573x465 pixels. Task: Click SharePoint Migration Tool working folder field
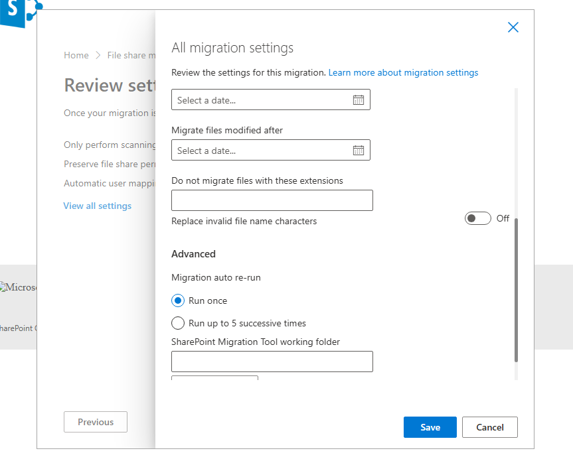point(272,362)
